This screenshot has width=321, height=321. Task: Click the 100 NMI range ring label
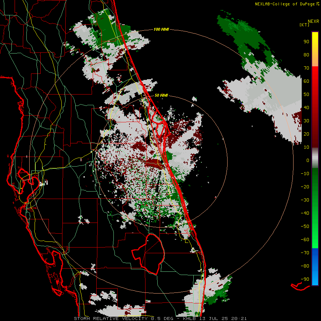click(161, 29)
